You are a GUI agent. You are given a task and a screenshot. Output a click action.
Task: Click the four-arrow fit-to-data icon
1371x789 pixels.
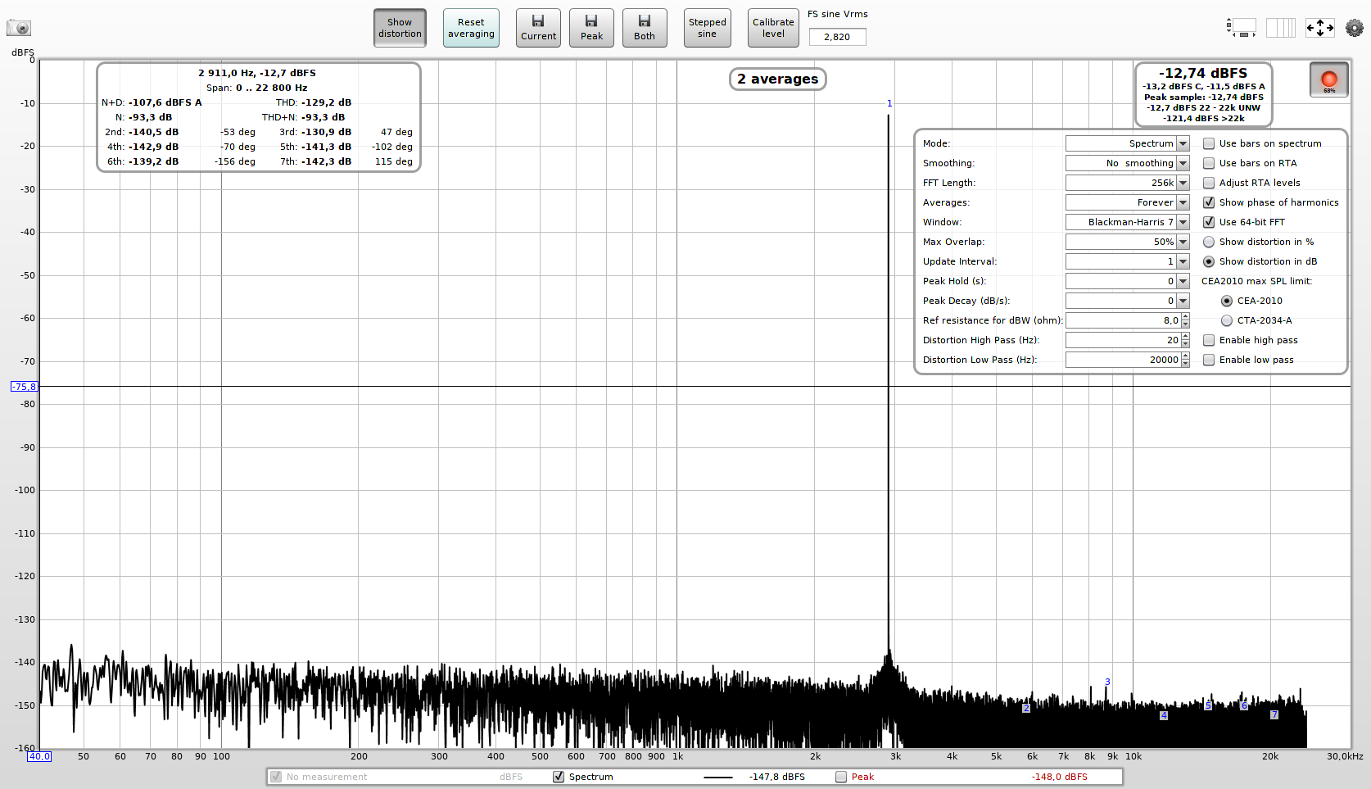pyautogui.click(x=1319, y=28)
